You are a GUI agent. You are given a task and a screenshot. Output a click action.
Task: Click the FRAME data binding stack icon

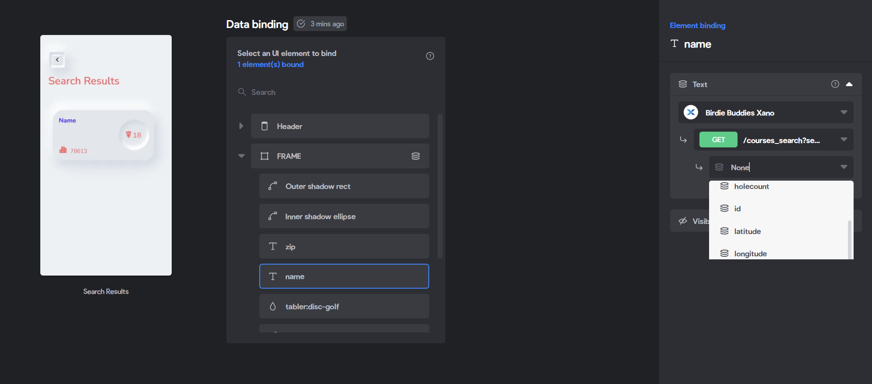416,156
